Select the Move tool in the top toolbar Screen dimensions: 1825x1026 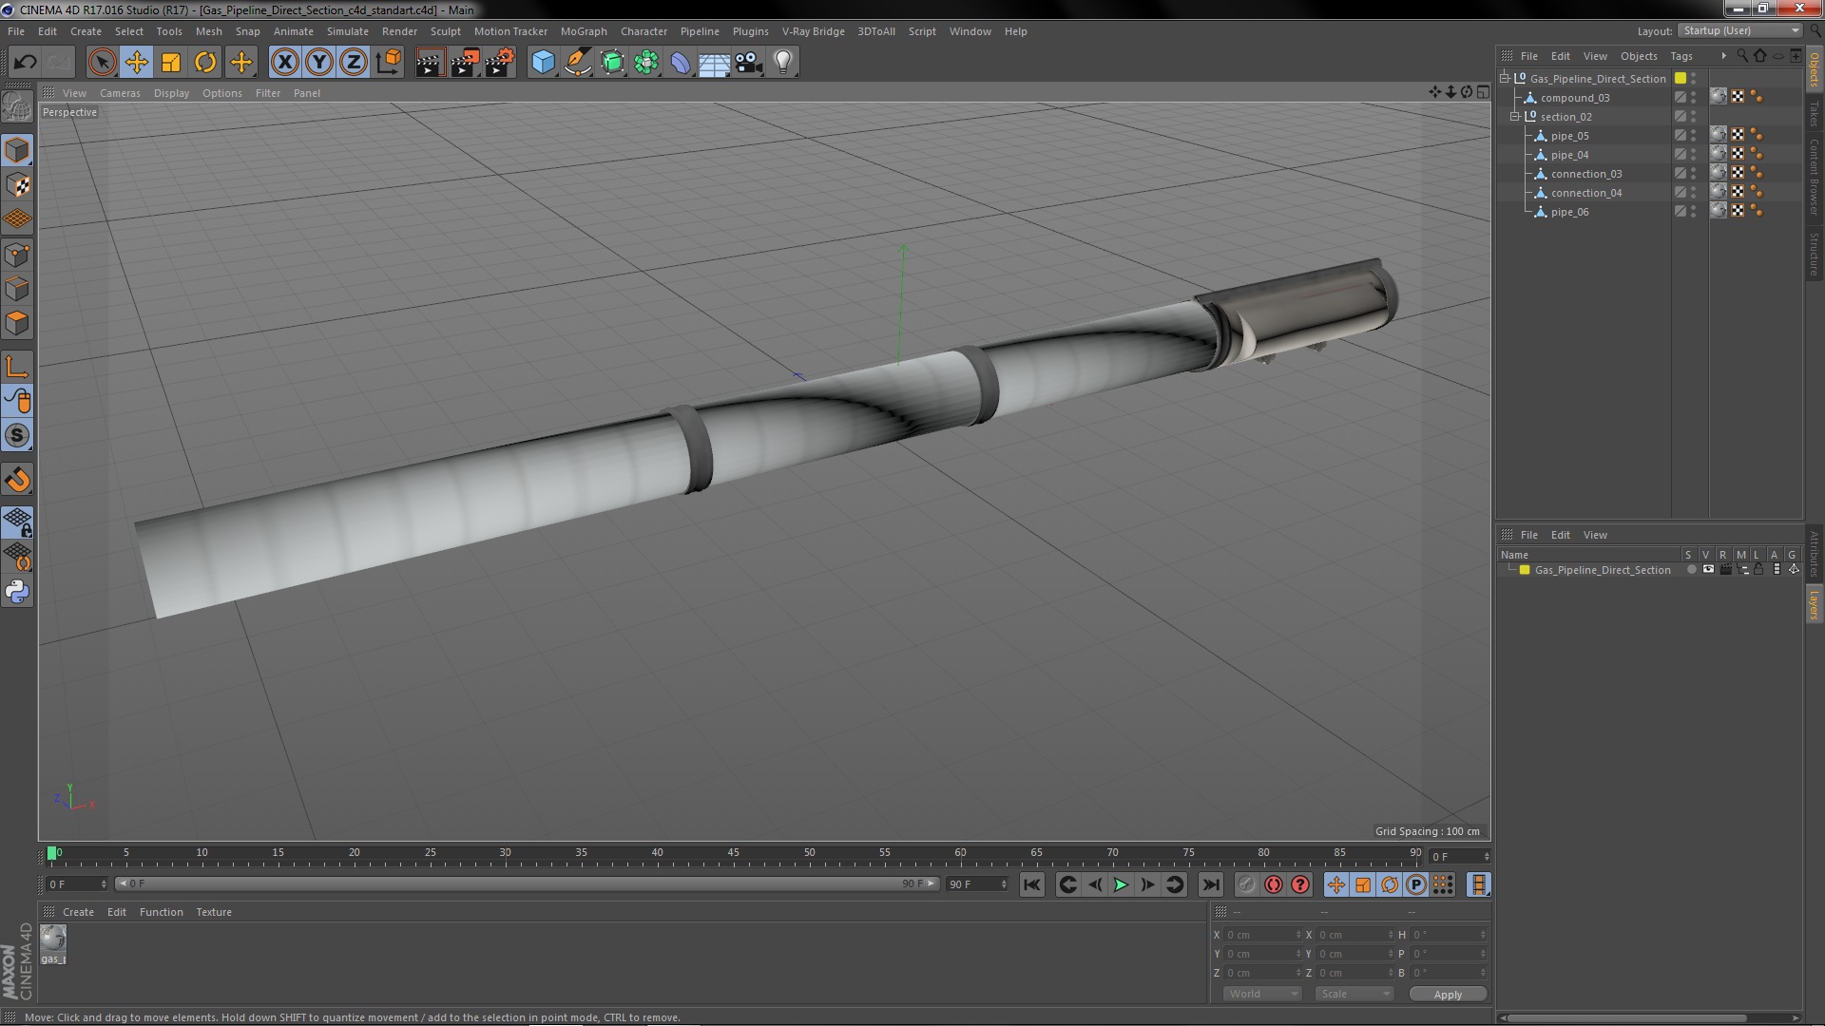pyautogui.click(x=136, y=63)
